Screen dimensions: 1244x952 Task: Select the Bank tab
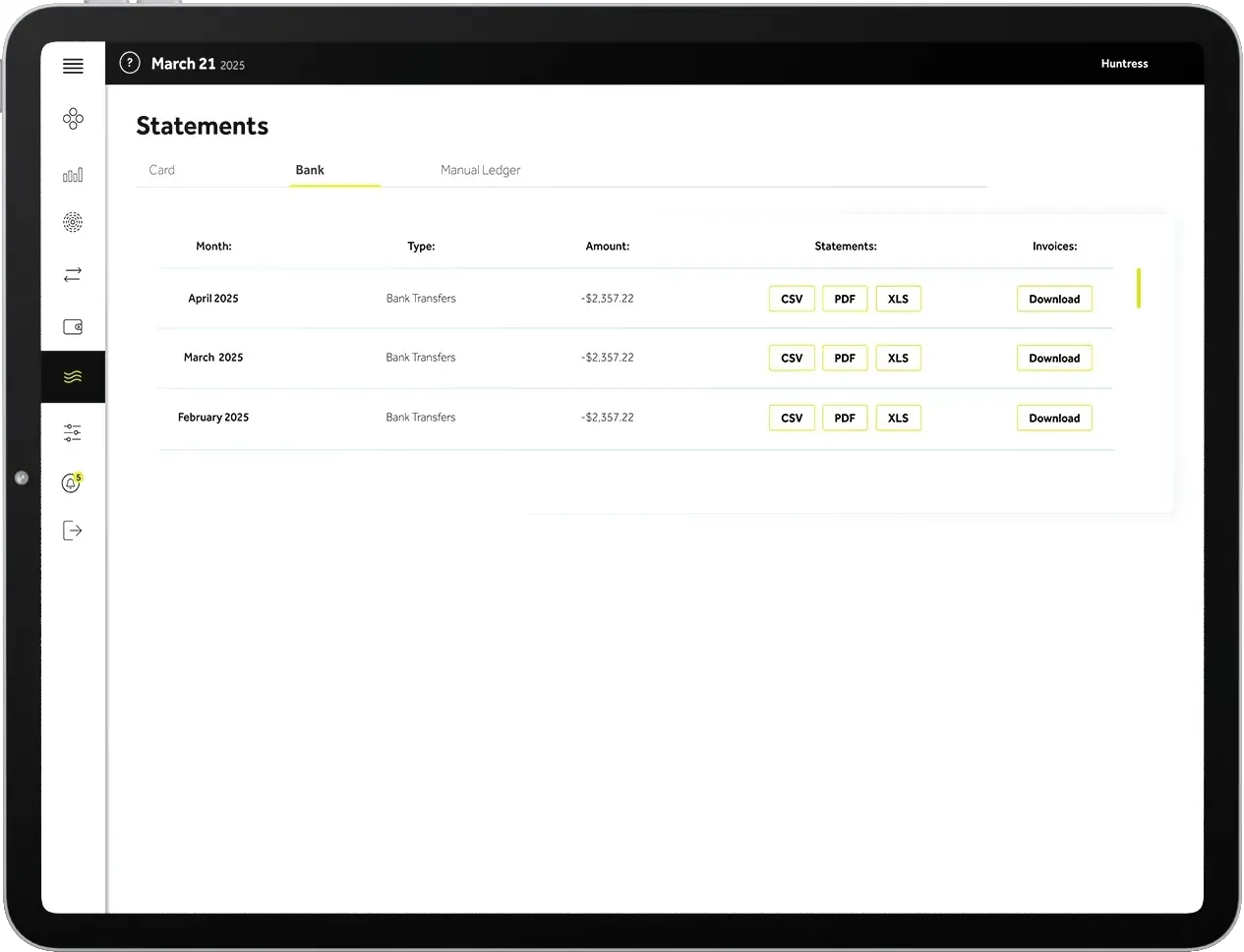[x=310, y=170]
